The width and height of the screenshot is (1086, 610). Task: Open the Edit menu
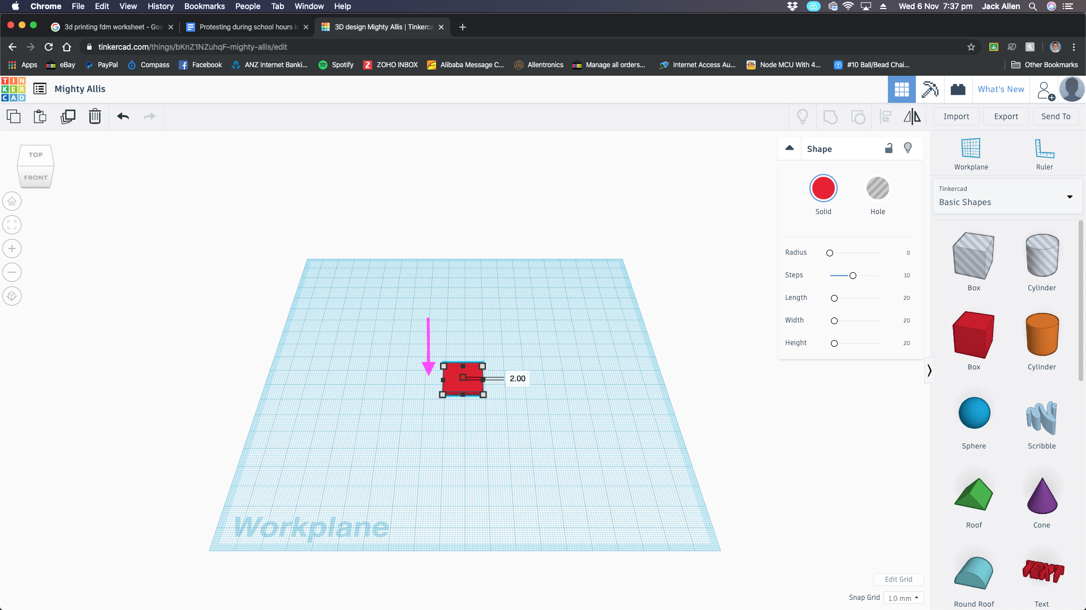(x=102, y=6)
